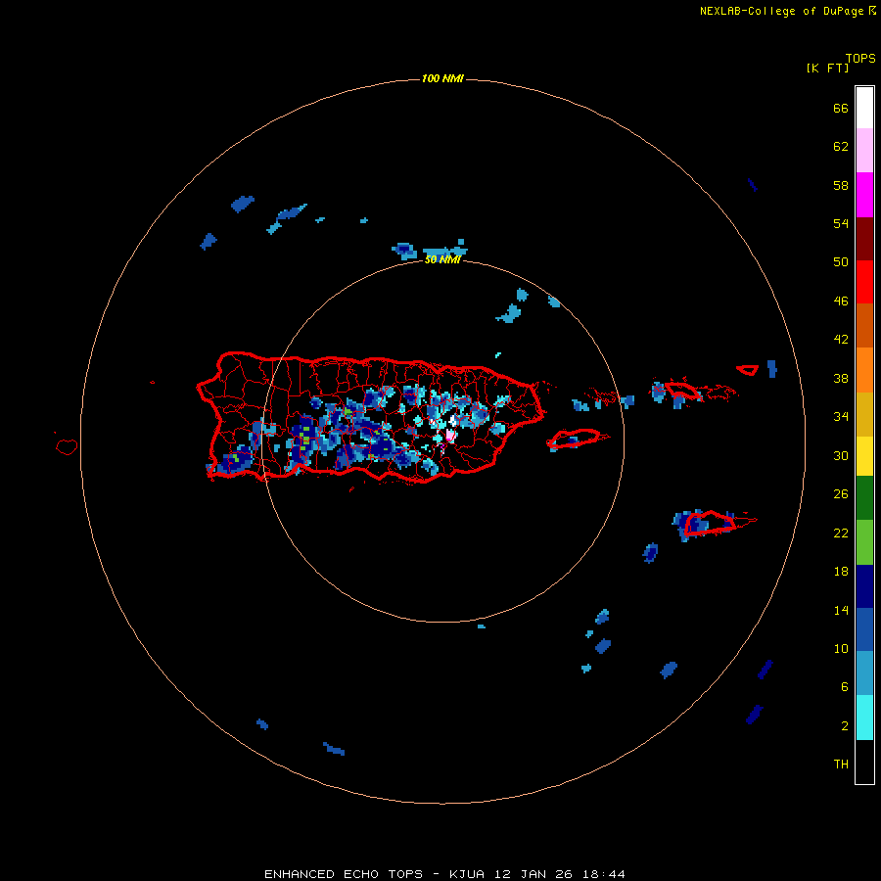
Task: Click the navy blue legend swatch
Action: (x=864, y=586)
